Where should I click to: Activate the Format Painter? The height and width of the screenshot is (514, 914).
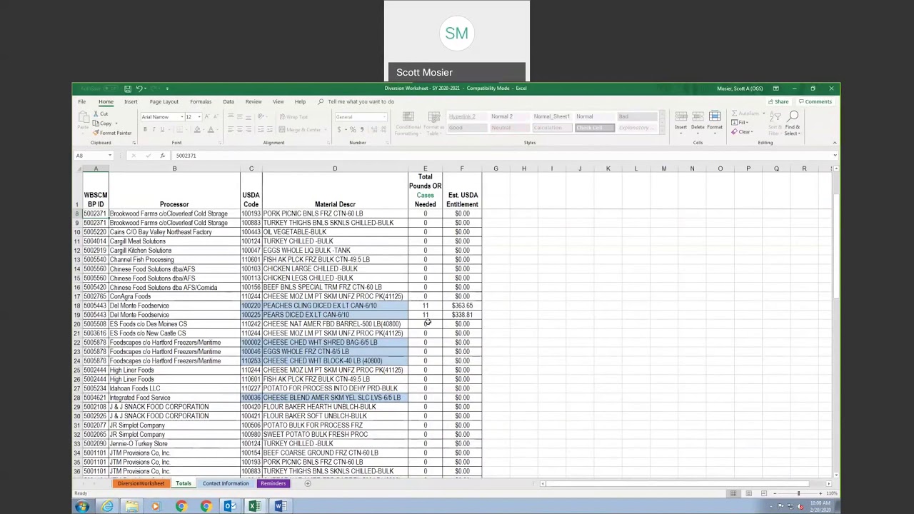pyautogui.click(x=113, y=133)
